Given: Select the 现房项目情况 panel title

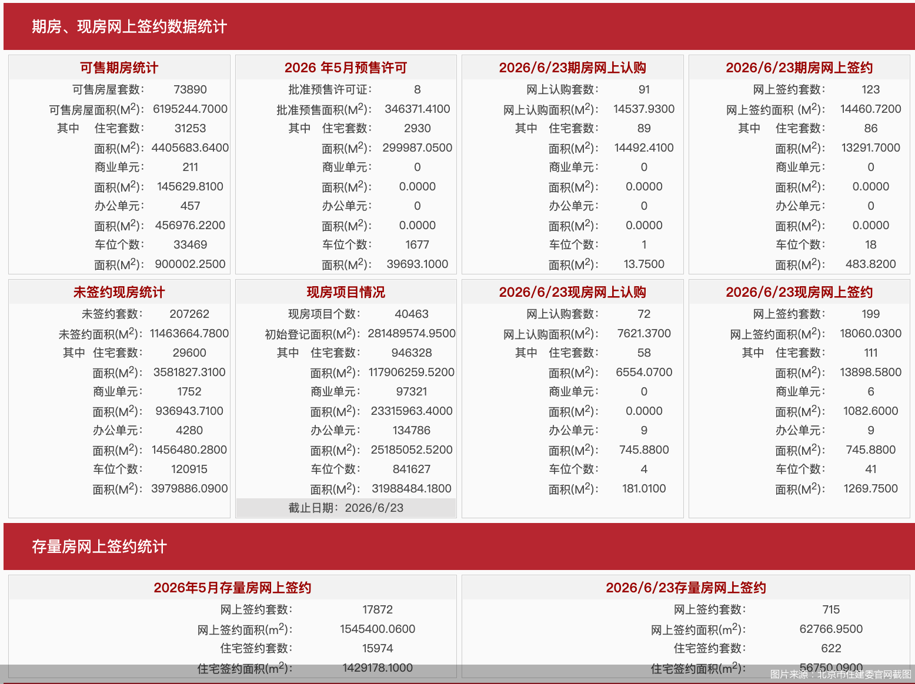Looking at the screenshot, I should [346, 292].
